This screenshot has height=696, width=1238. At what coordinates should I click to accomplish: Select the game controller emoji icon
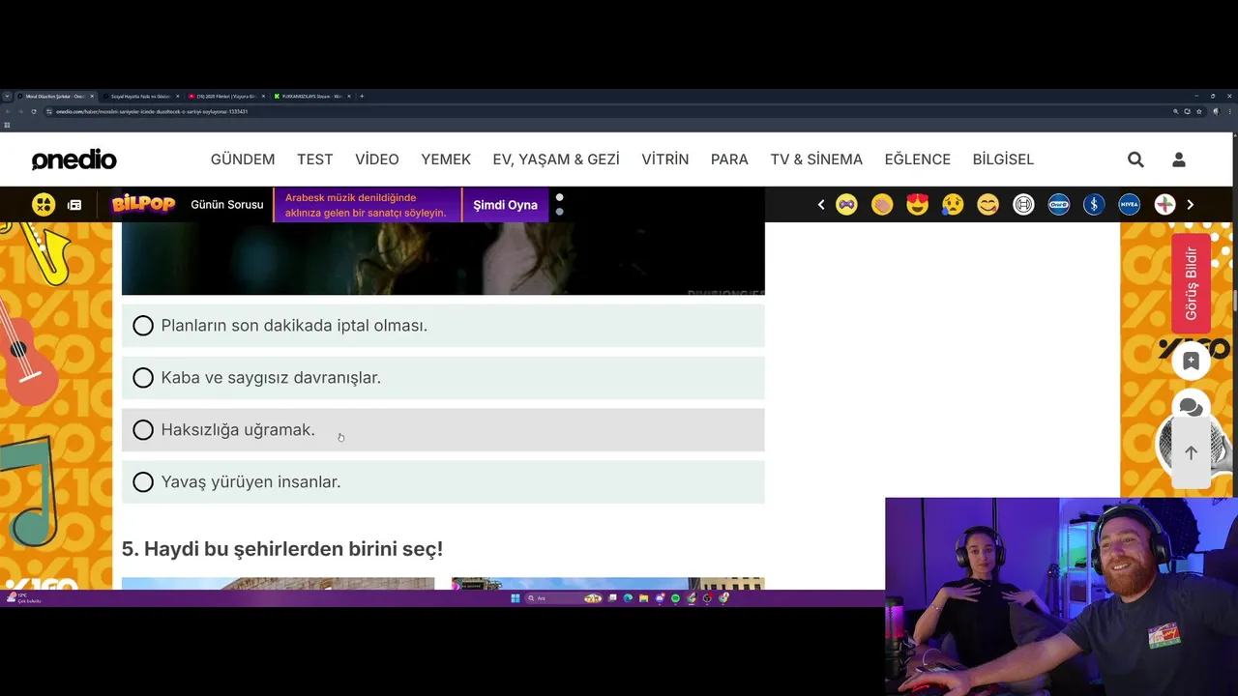point(846,204)
